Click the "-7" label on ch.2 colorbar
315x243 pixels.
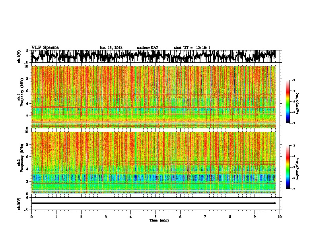(x=293, y=189)
